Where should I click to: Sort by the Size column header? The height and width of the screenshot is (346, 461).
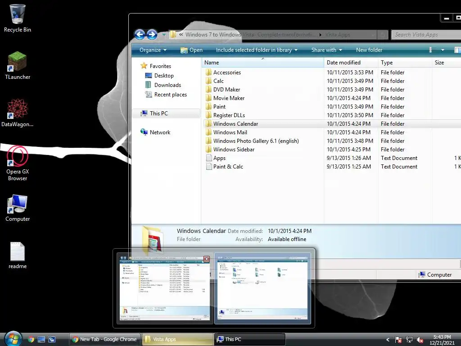[446, 62]
